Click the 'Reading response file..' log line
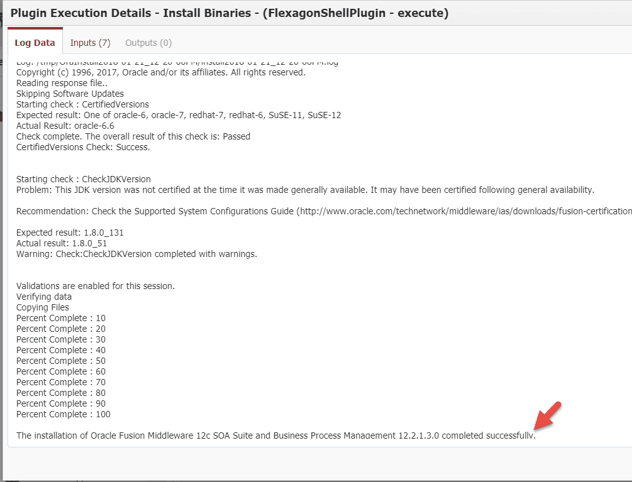This screenshot has height=482, width=632. point(62,83)
